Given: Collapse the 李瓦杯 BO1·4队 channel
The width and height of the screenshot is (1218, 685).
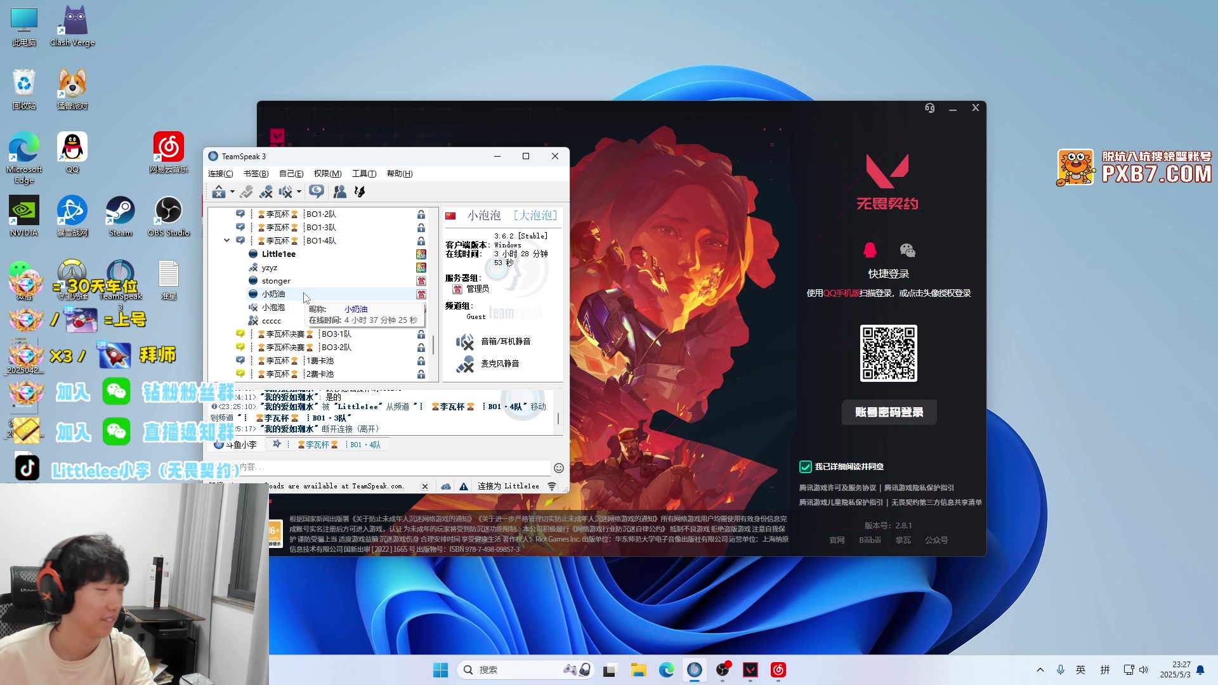Looking at the screenshot, I should point(226,240).
